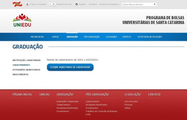
Task: Go to Página Inicial in blue nav bar
Action: tap(37, 37)
